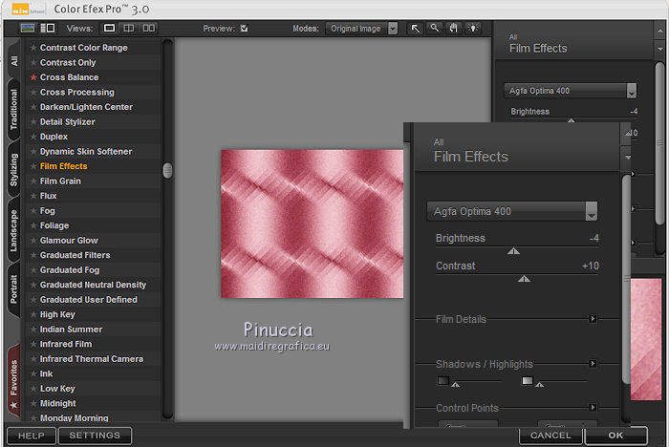The height and width of the screenshot is (447, 669).
Task: Activate the zoom magnifier tool
Action: pos(434,29)
